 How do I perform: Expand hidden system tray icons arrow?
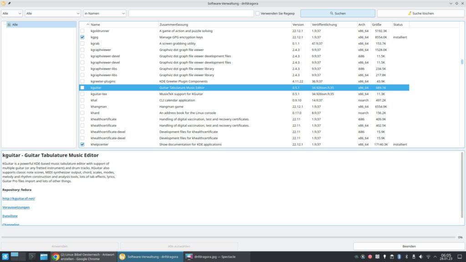(x=435, y=257)
